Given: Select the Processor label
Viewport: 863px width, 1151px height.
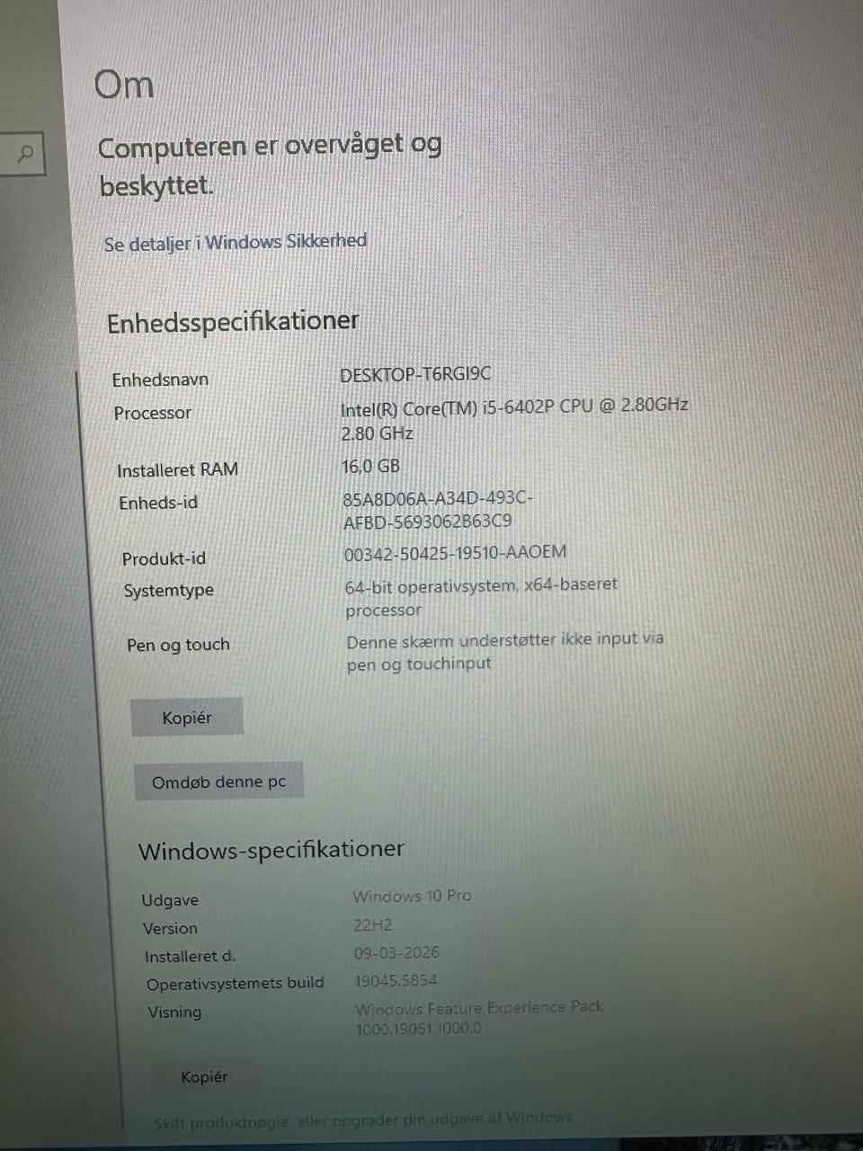Looking at the screenshot, I should [153, 413].
